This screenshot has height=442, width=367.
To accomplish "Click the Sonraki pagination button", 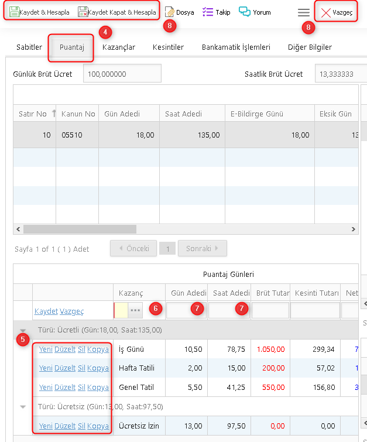I will [202, 248].
